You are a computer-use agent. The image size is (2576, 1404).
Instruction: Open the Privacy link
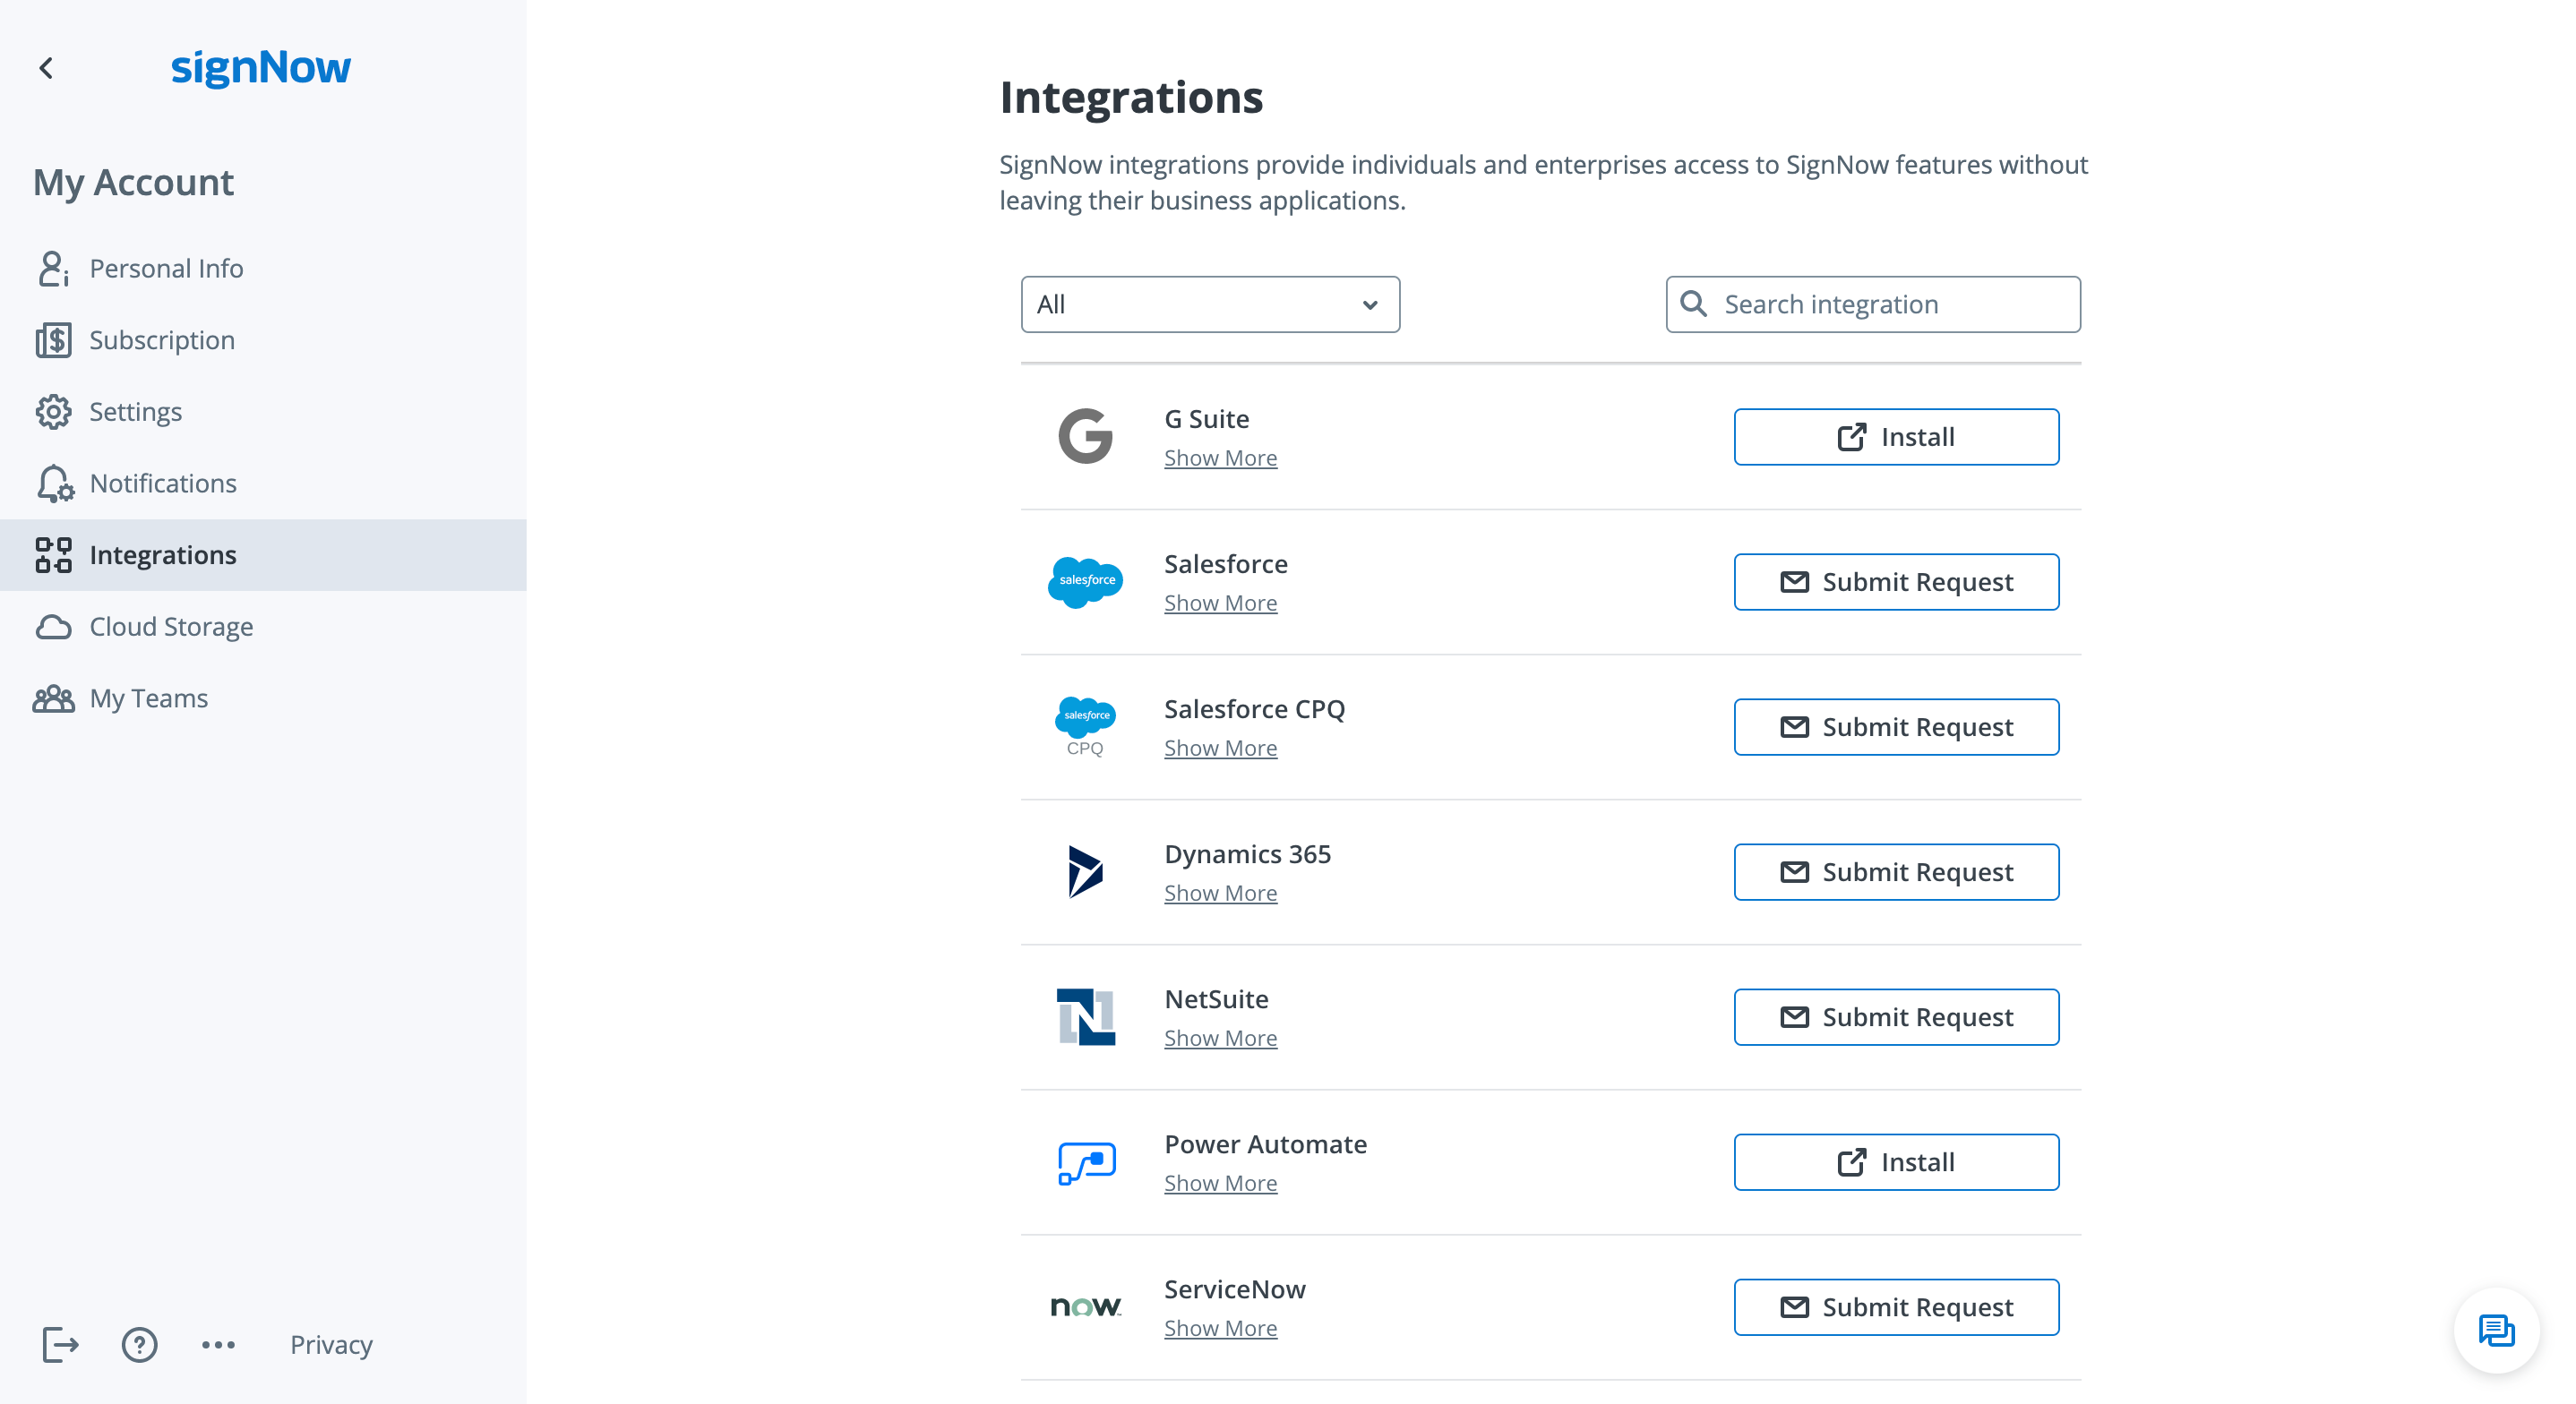tap(331, 1344)
